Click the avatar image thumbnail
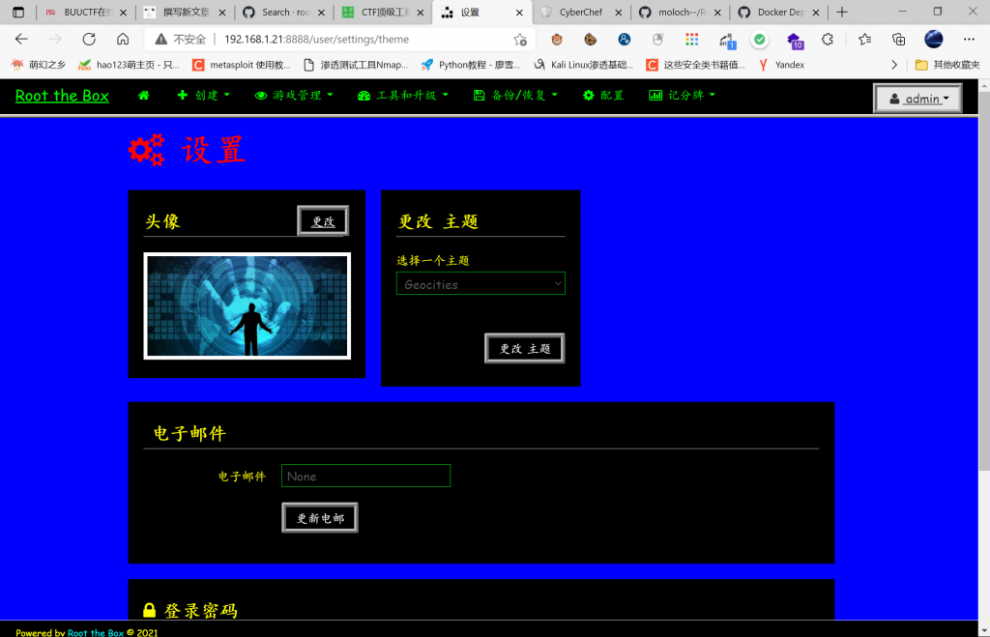The image size is (990, 637). click(247, 305)
